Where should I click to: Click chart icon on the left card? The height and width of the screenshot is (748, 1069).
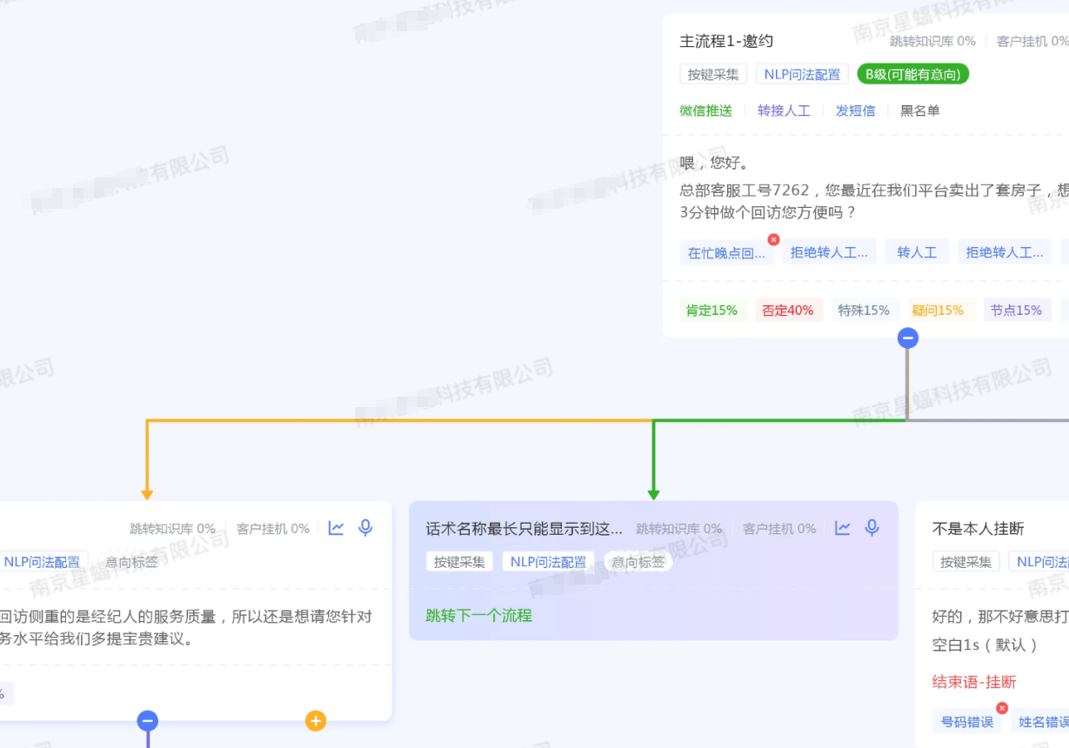[336, 528]
